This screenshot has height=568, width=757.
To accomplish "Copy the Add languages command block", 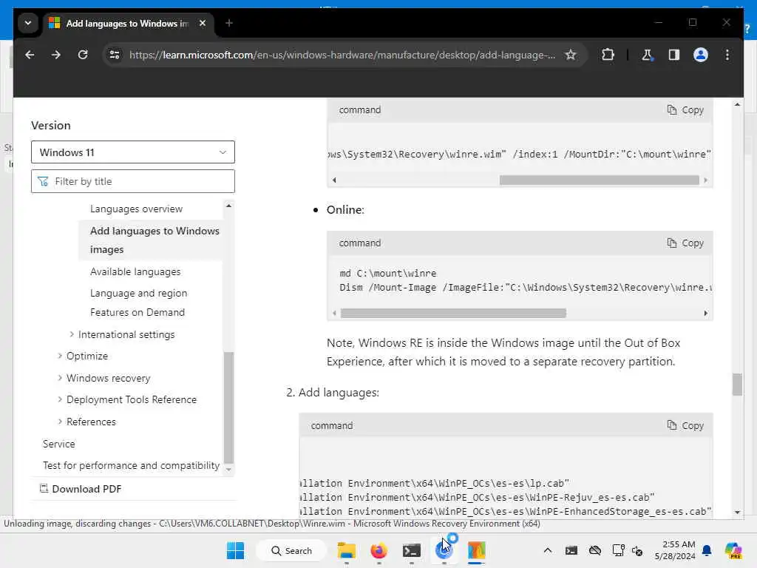I will tap(685, 425).
